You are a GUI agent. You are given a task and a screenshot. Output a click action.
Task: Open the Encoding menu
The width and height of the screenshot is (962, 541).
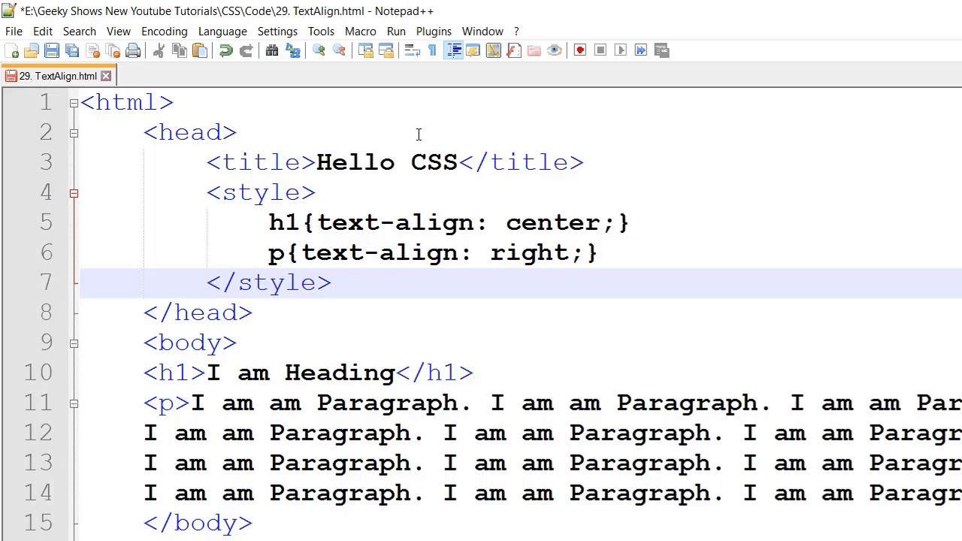point(164,32)
